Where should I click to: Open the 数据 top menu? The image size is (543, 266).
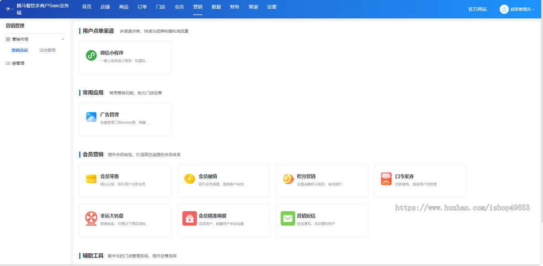coord(216,7)
